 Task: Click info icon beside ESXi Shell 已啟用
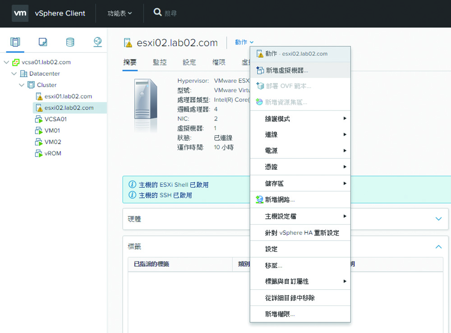click(132, 185)
